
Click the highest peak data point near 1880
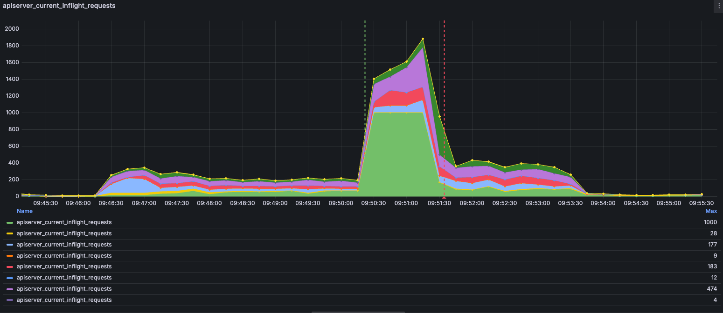pos(423,39)
